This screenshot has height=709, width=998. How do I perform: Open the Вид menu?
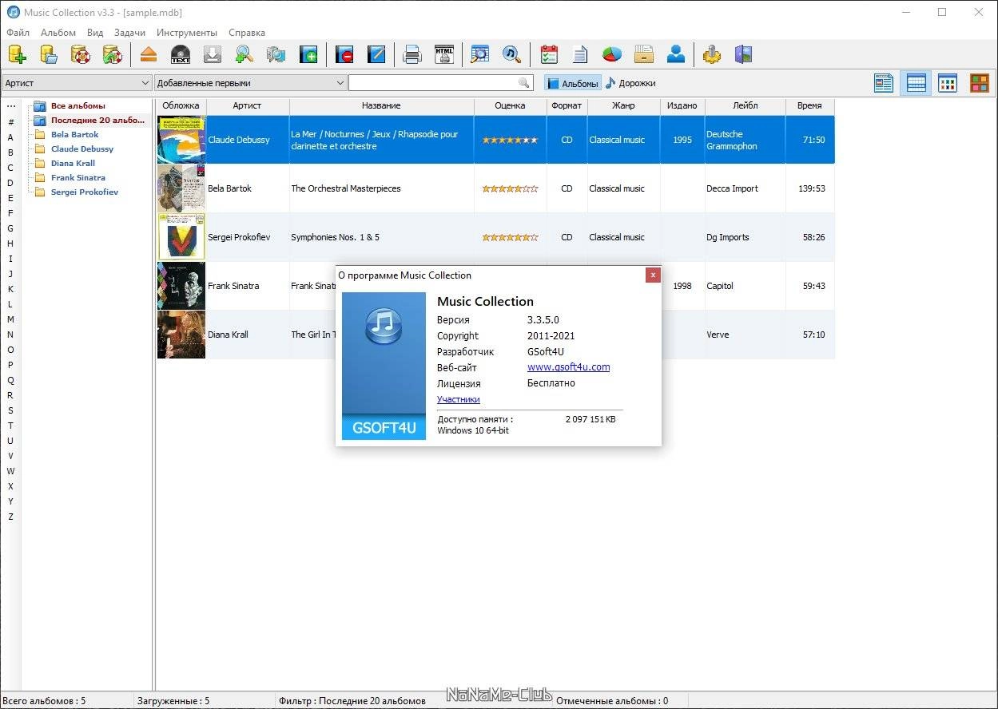point(95,33)
